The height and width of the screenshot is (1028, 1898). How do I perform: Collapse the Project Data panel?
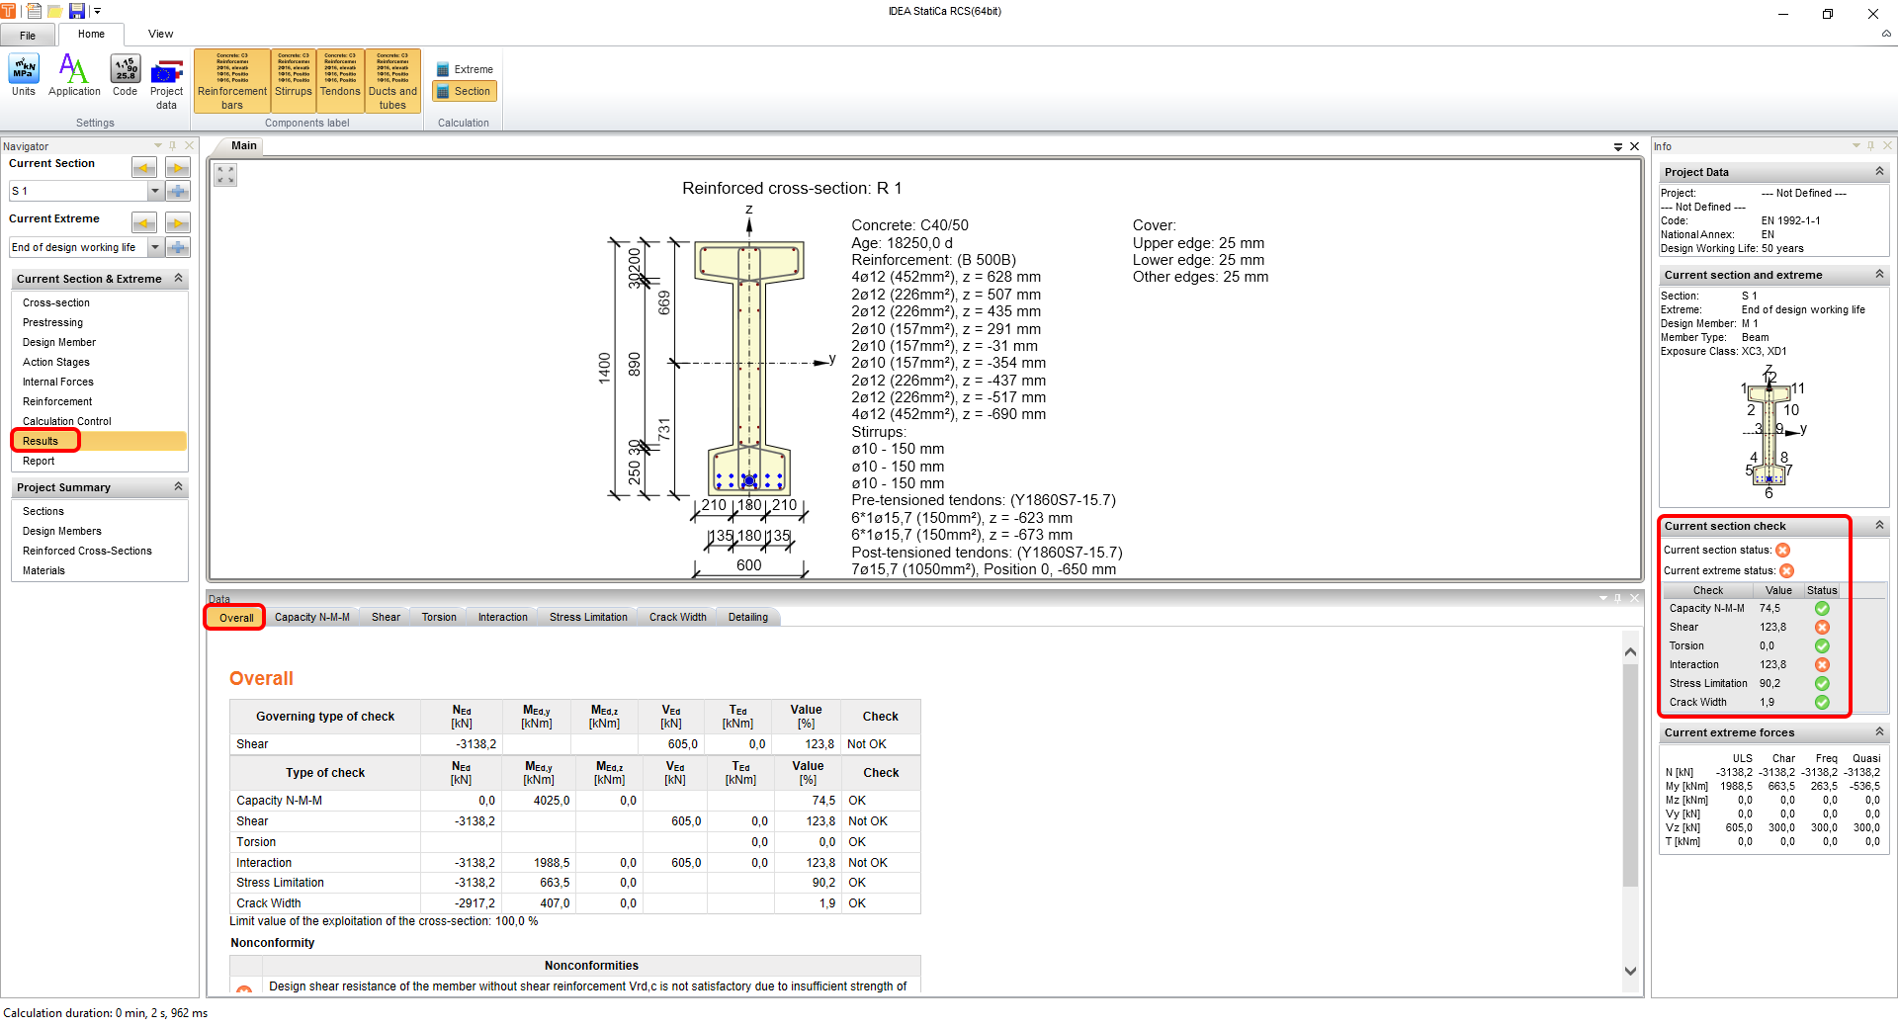point(1879,172)
